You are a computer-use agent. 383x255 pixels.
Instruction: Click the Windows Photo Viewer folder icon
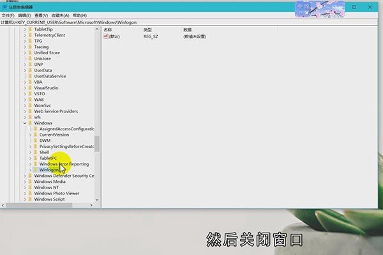click(x=30, y=194)
